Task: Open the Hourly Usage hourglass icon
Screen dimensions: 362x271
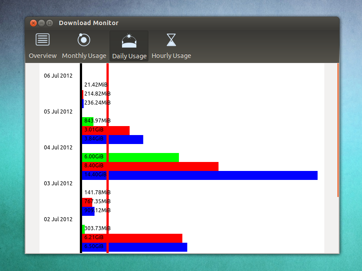Action: pyautogui.click(x=171, y=39)
